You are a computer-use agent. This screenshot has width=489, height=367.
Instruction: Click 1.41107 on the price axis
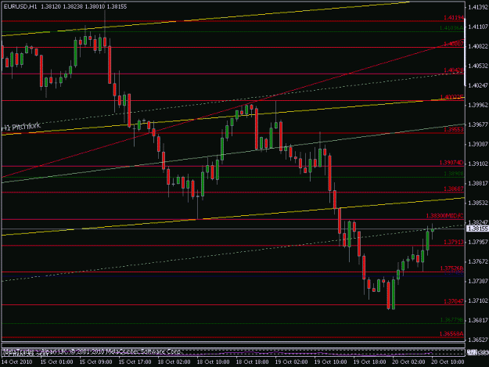click(x=478, y=27)
